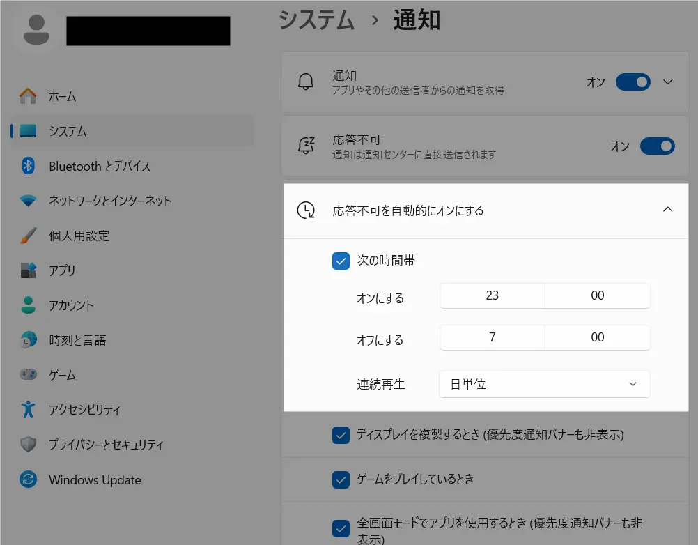Expand the 通知 section chevron
Image resolution: width=698 pixels, height=545 pixels.
tap(668, 82)
